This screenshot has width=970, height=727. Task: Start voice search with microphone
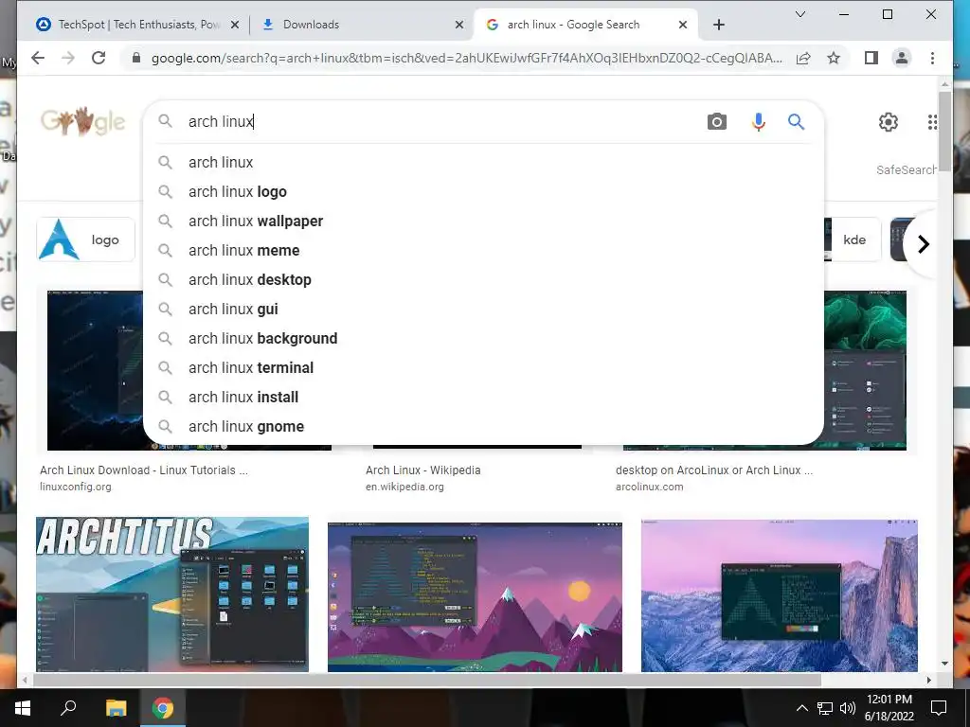click(759, 122)
